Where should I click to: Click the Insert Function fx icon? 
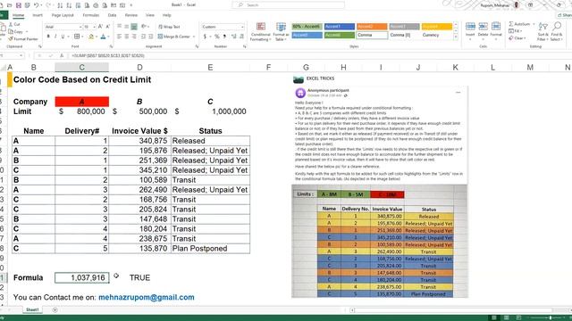62,55
